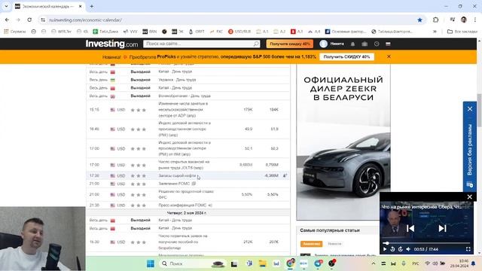Click the Investing.com logo

[112, 44]
